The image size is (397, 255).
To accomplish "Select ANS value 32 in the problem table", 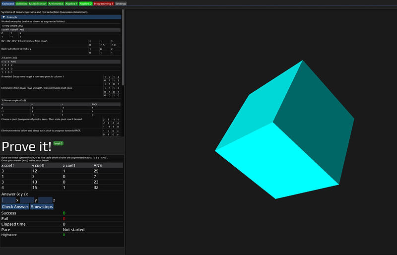I will coord(96,188).
